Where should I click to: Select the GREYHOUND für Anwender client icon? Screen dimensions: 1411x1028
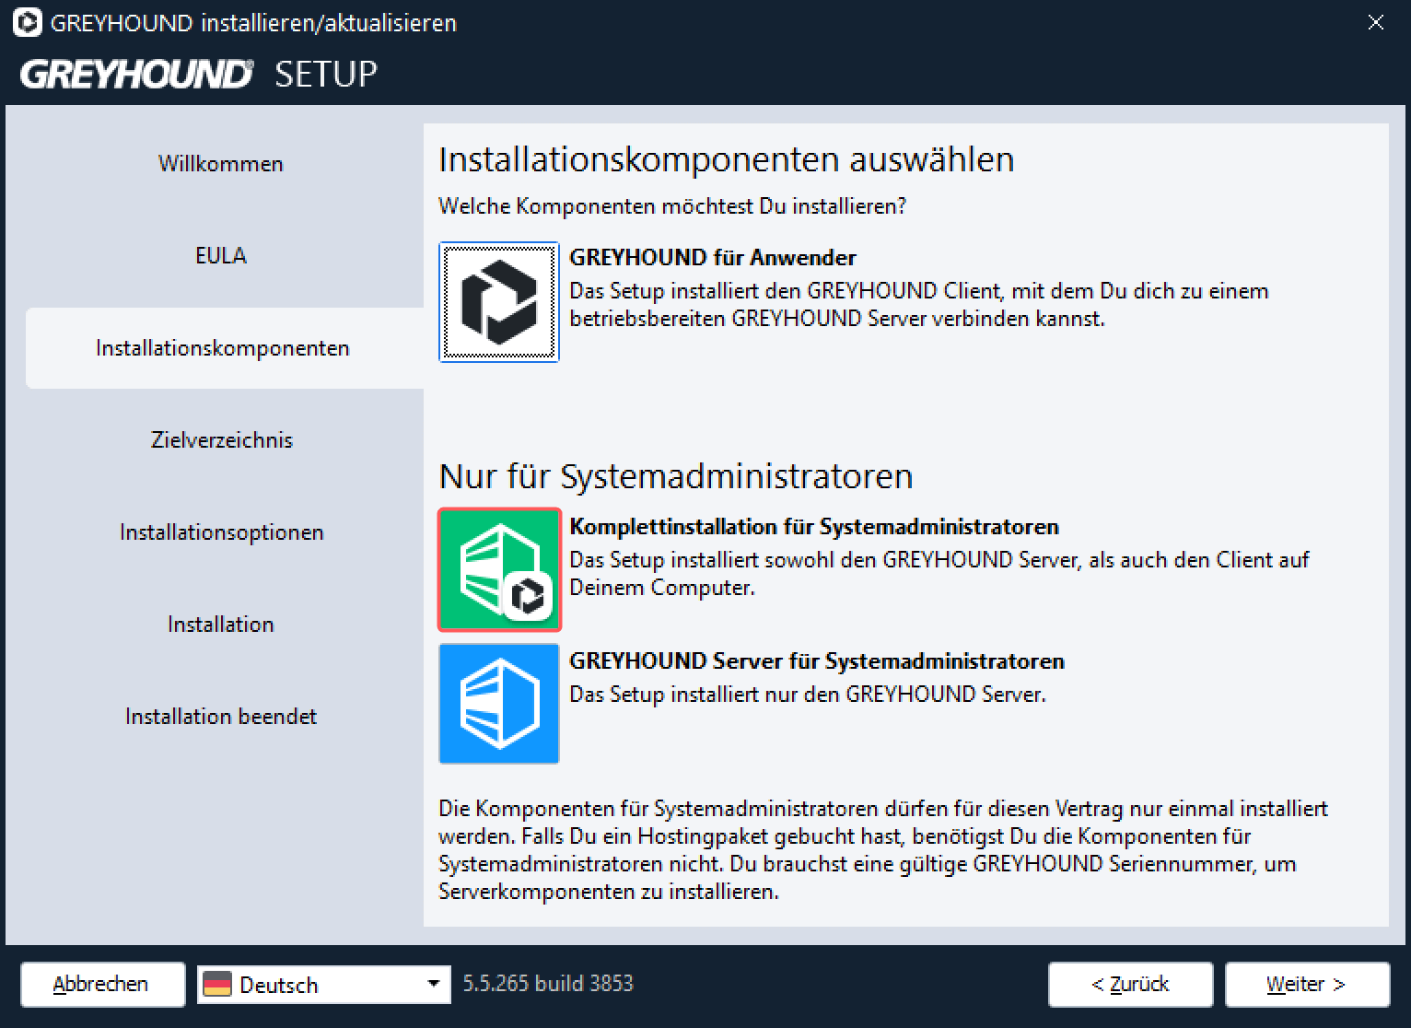pos(499,302)
